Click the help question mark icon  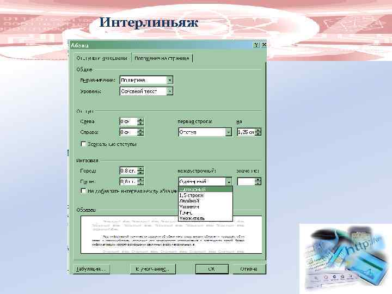click(x=256, y=45)
